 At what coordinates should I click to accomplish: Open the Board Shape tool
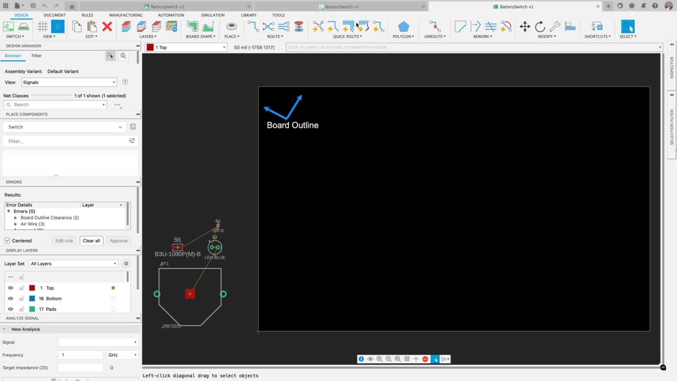[192, 27]
